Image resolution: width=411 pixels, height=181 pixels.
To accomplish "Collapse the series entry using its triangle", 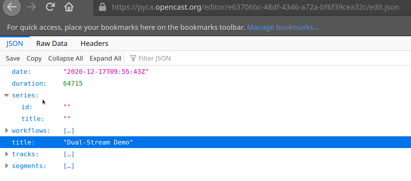I will [6, 95].
